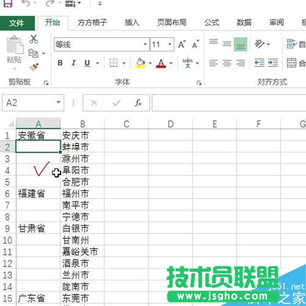This screenshot has height=306, width=306.
Task: Click the Increase Font Size icon
Action: [182, 44]
